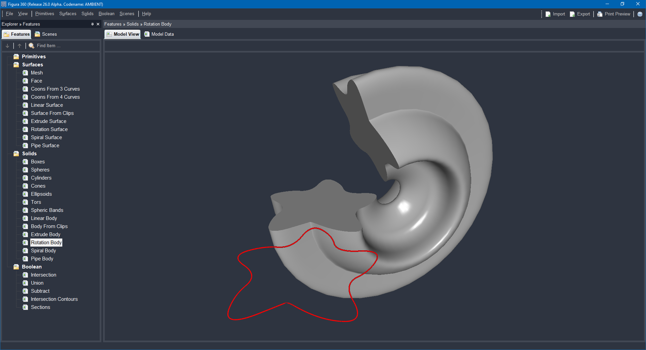
Task: Open the Primitives menu
Action: pyautogui.click(x=44, y=14)
